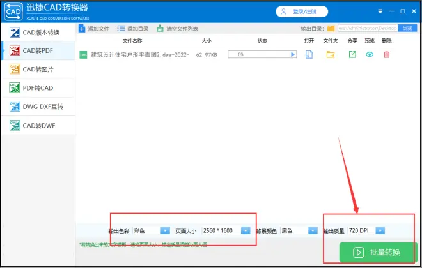Image resolution: width=422 pixels, height=268 pixels.
Task: Preview the file with the eye icon
Action: (370, 54)
